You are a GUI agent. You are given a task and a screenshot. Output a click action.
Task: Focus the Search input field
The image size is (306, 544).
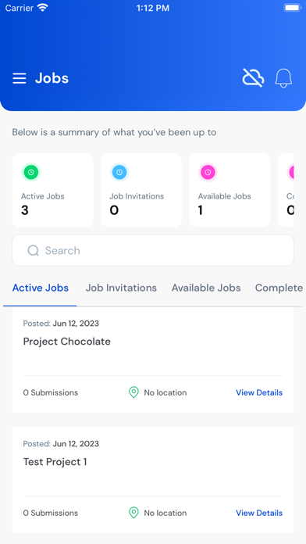point(153,250)
